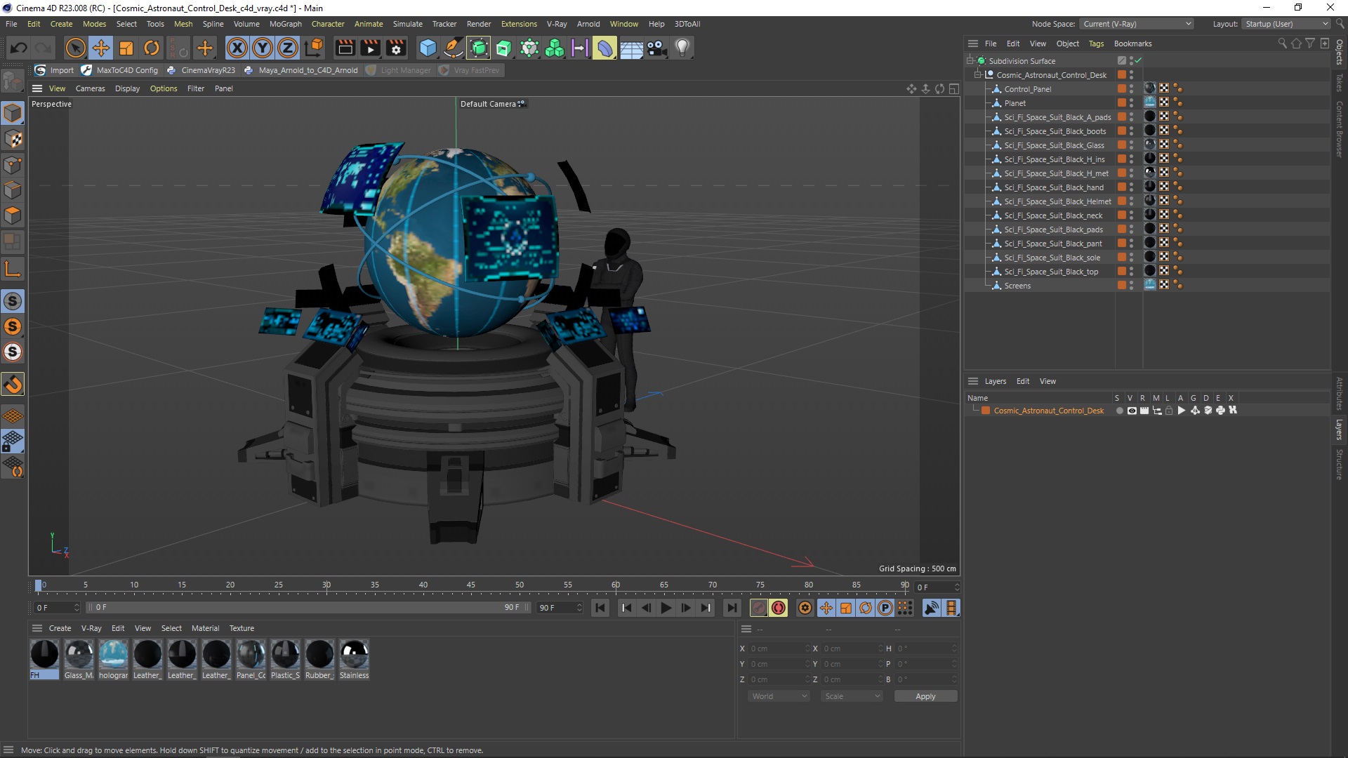
Task: Click the Apply button in coordinates panel
Action: [925, 696]
